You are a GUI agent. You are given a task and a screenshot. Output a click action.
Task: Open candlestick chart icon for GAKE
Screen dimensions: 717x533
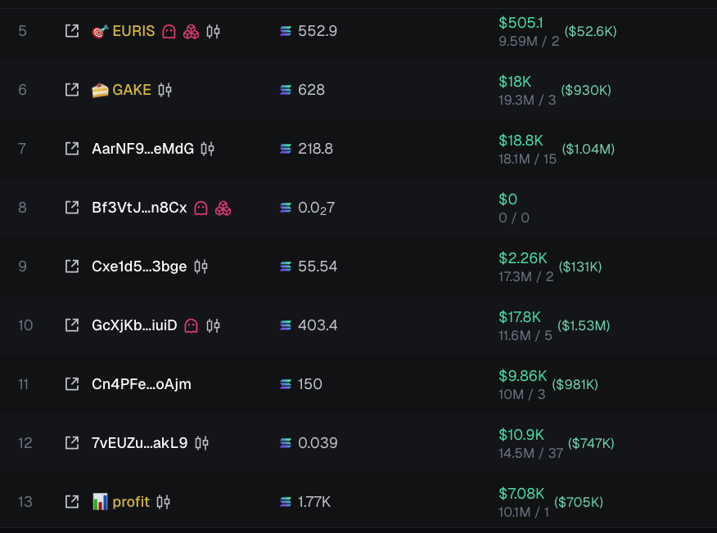165,90
